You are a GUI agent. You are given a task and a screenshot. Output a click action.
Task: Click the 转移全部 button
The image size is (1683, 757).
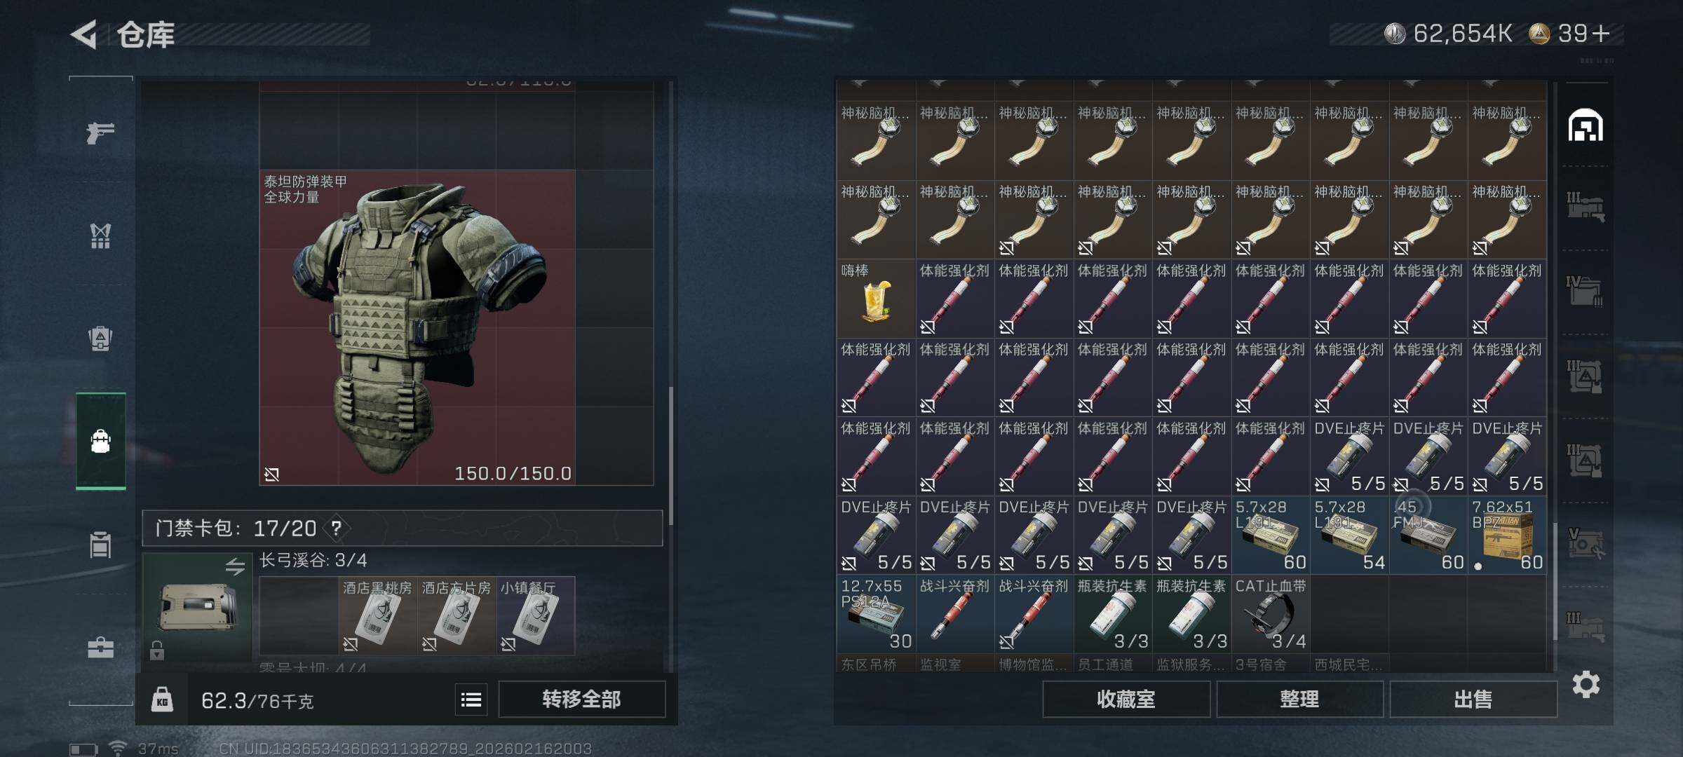pyautogui.click(x=582, y=700)
